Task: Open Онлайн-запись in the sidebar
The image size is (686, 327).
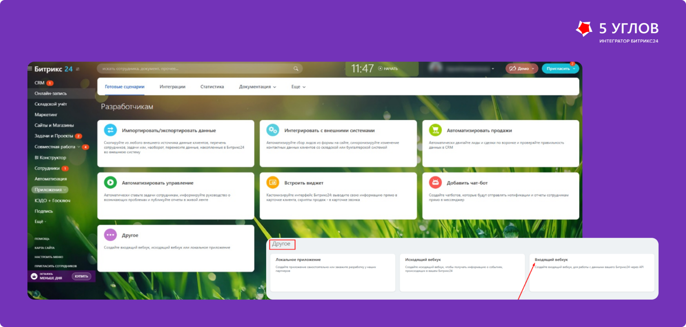Action: point(51,93)
